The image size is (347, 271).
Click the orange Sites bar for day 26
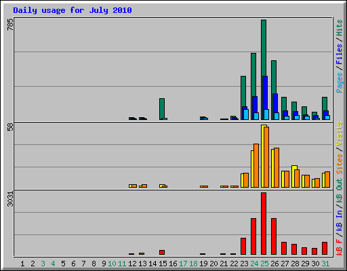tap(277, 167)
